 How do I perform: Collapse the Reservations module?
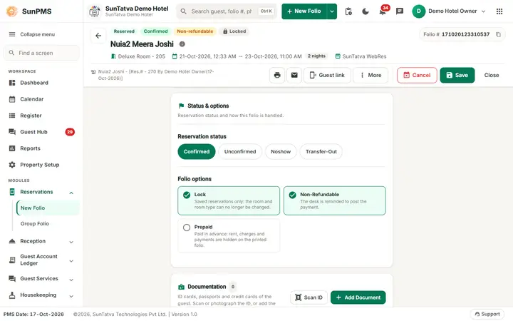(71, 193)
